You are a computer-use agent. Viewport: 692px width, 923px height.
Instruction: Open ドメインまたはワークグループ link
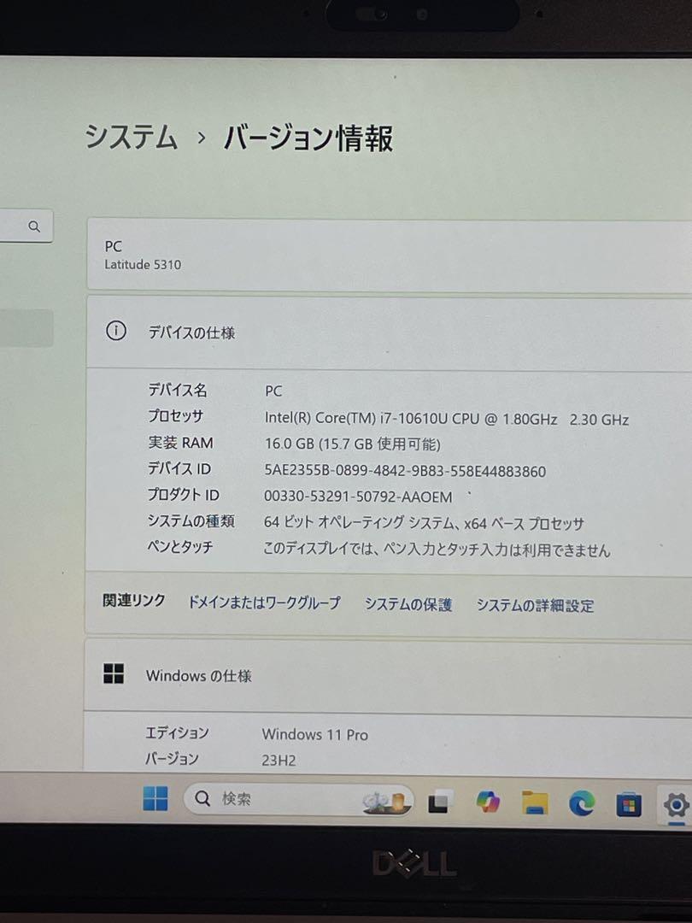264,603
